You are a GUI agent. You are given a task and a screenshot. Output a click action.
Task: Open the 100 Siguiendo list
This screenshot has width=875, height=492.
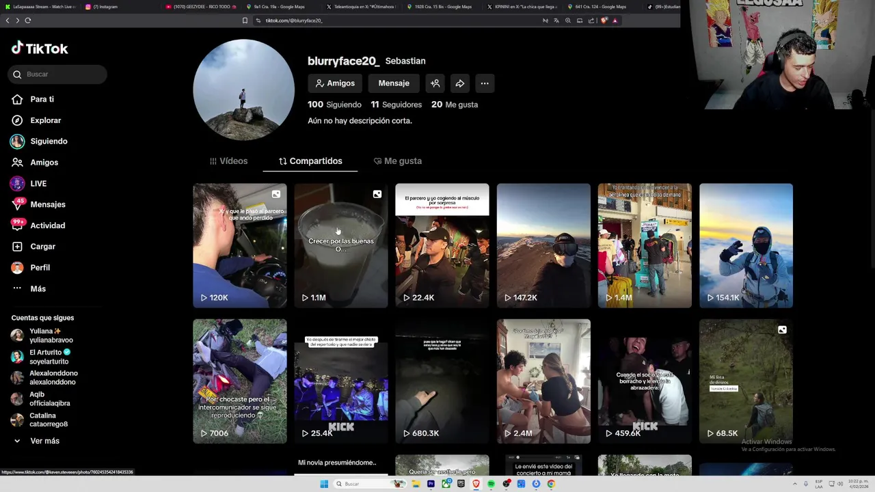[334, 105]
